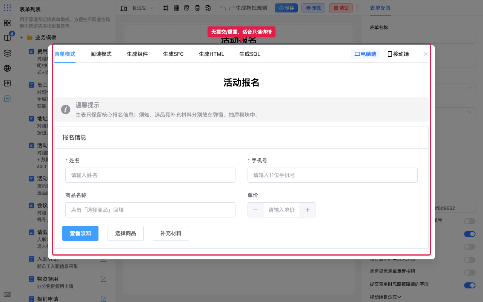Click the grid layout icon in toolbar
The height and width of the screenshot is (302, 483).
coord(176,8)
